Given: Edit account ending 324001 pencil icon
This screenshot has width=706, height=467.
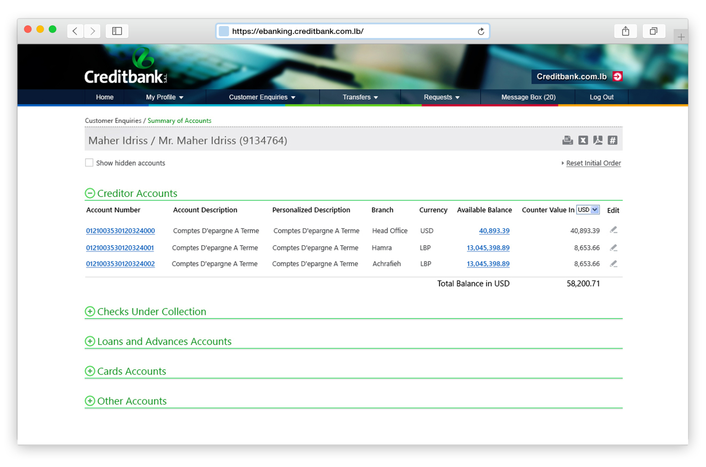Looking at the screenshot, I should [614, 247].
